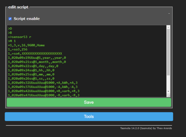Place cursor on the >B line
The width and height of the screenshot is (186, 137).
click(10, 33)
